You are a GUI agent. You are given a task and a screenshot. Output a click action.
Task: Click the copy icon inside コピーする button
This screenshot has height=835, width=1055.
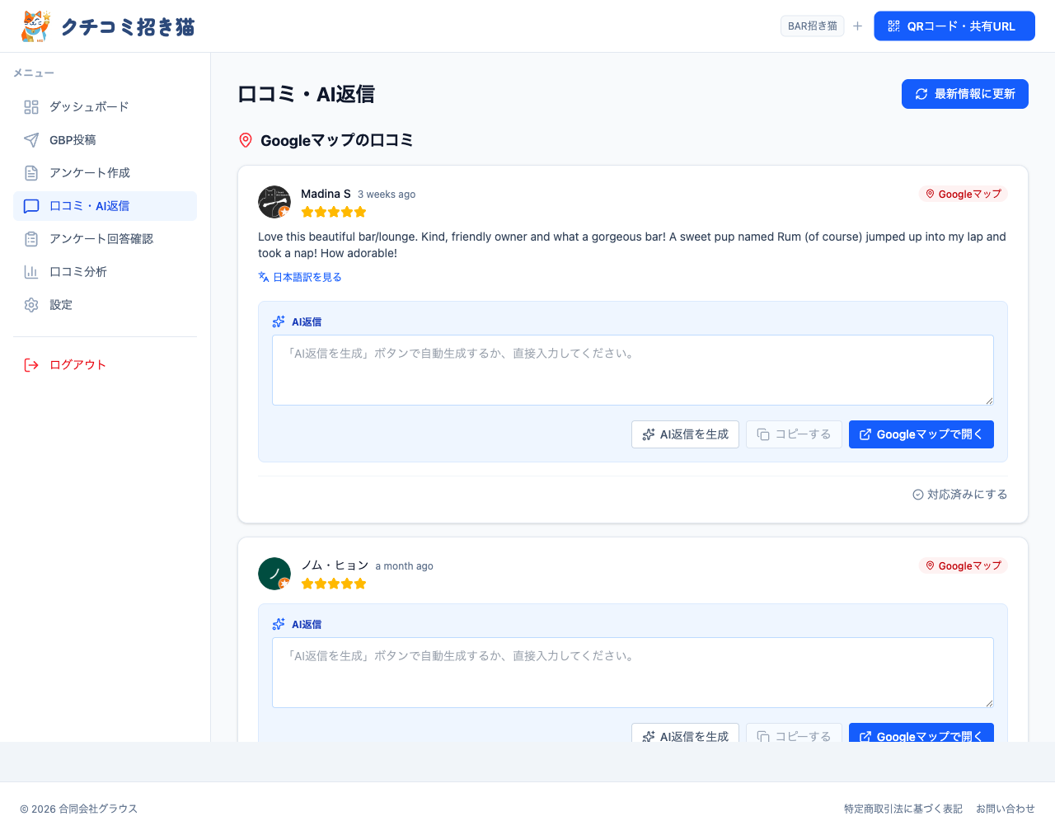(x=762, y=434)
